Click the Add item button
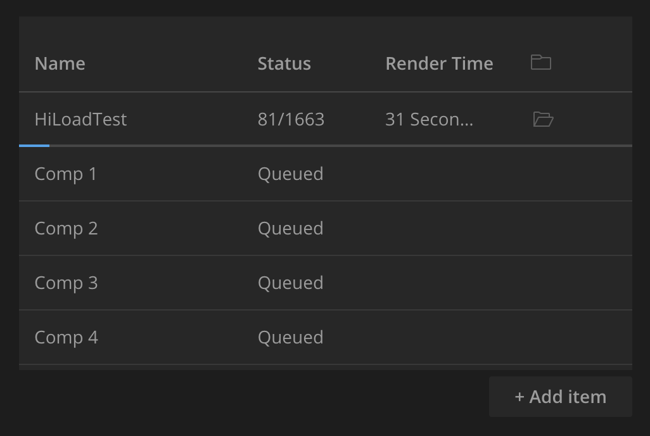 (x=561, y=397)
